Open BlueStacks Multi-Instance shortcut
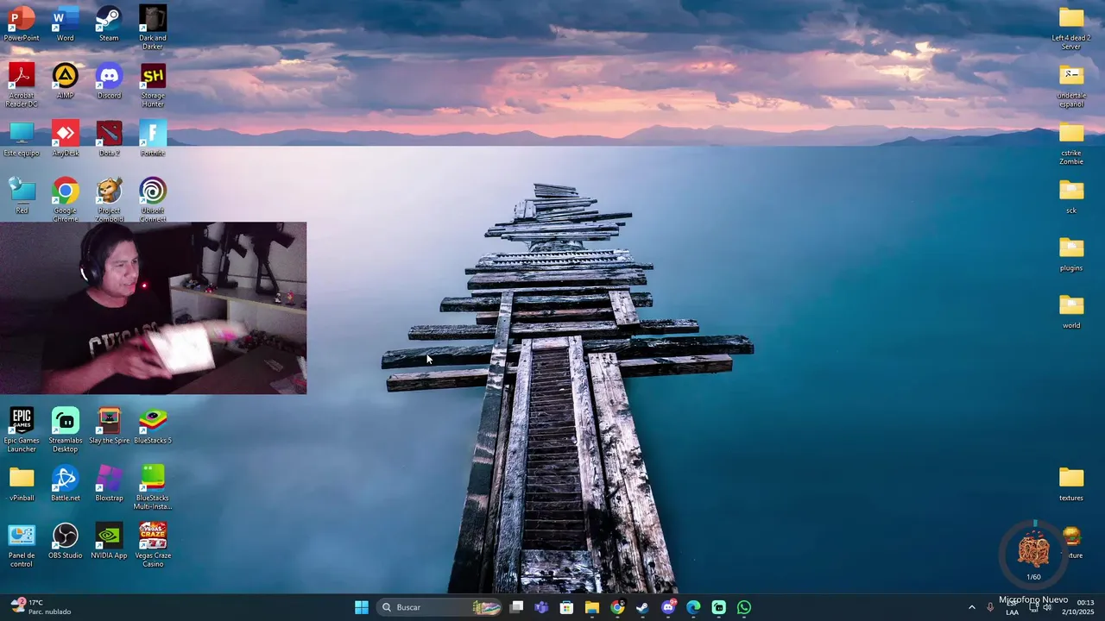Viewport: 1105px width, 621px height. point(153,487)
